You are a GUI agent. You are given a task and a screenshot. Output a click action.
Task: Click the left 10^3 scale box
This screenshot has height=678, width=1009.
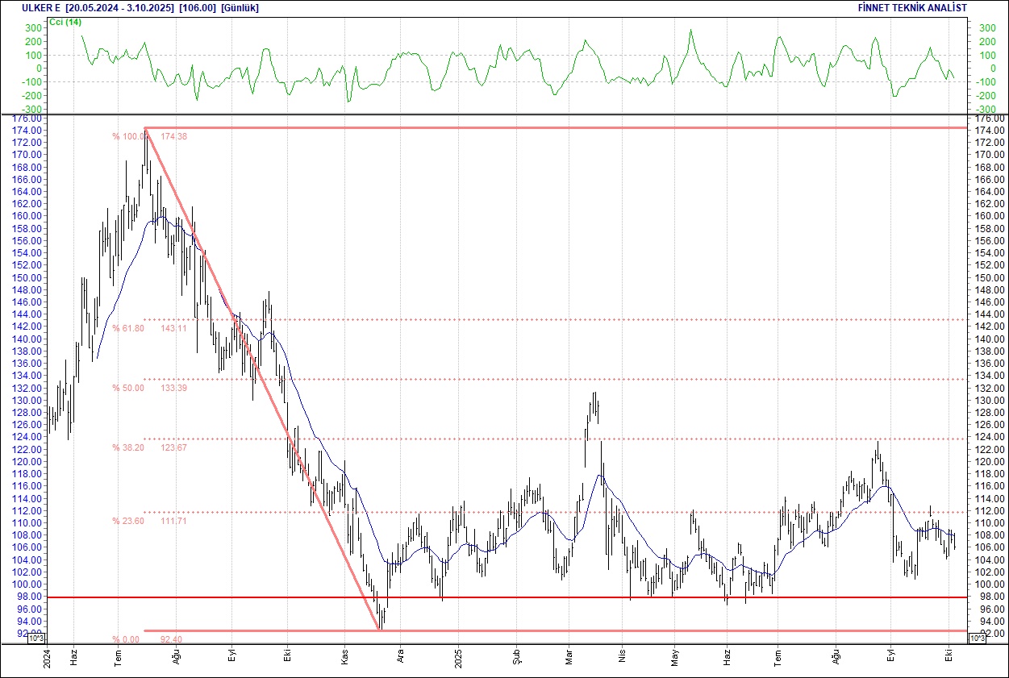pyautogui.click(x=38, y=638)
